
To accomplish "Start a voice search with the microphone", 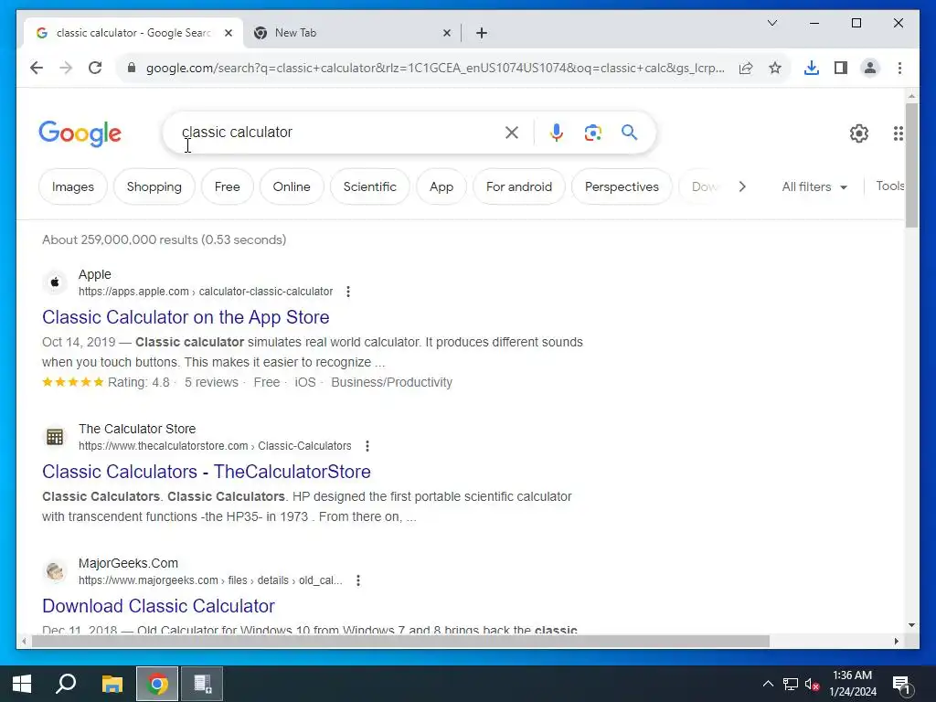I will click(557, 133).
